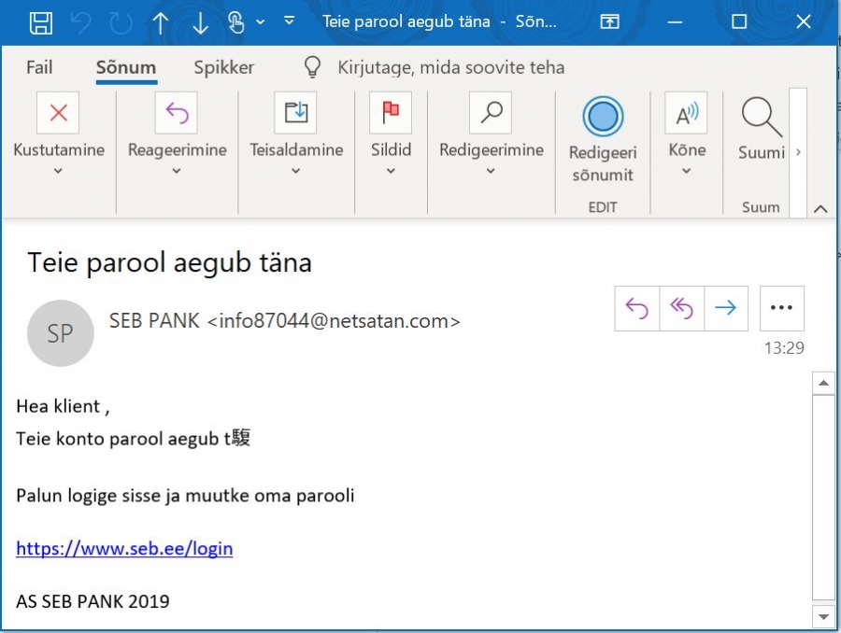This screenshot has height=633, width=841.
Task: Expand the Redigeerimine group chevron
Action: (x=491, y=171)
